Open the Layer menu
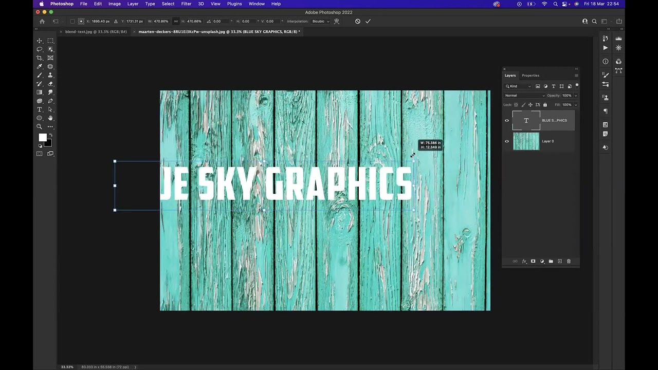This screenshot has width=658, height=370. (133, 4)
